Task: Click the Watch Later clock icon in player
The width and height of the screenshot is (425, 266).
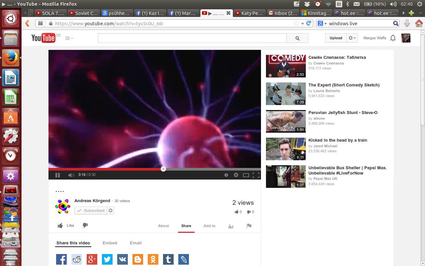Action: 226,175
